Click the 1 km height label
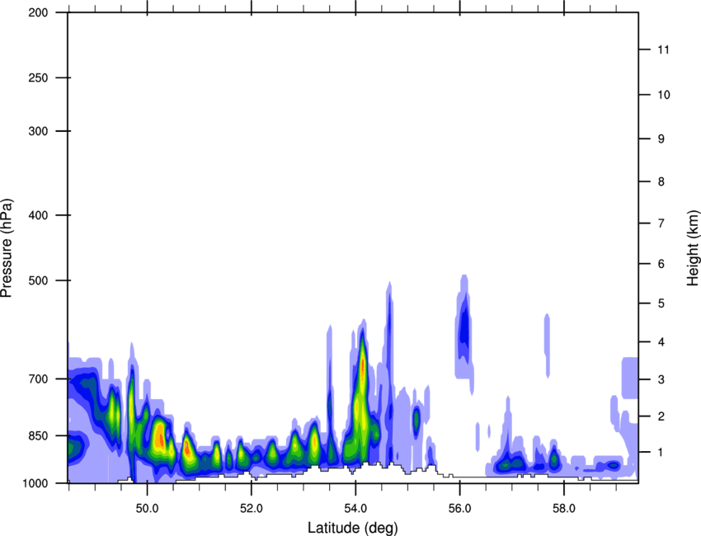 point(661,453)
